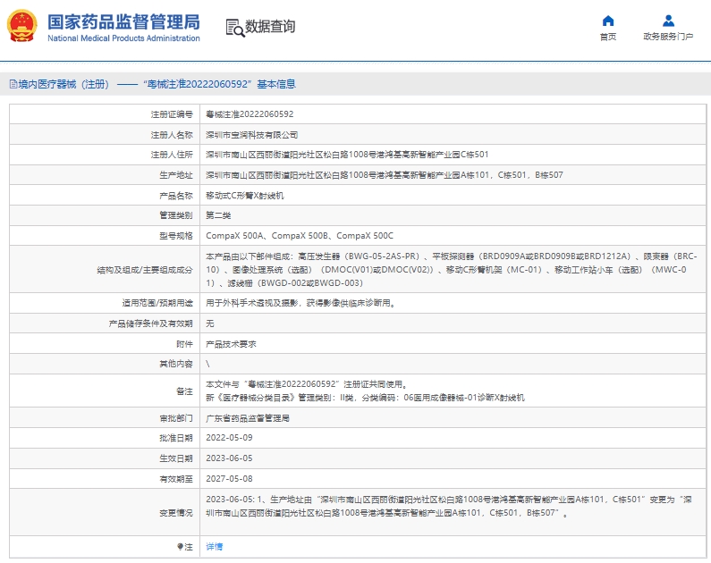Viewport: 711px width, 563px height.
Task: Go to 首页 home icon
Action: point(607,21)
